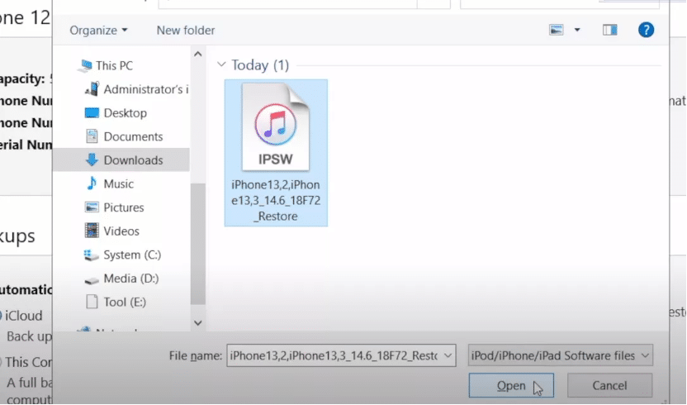Screen dimensions: 687x405
Task: Go to Desktop folder
Action: (x=125, y=113)
